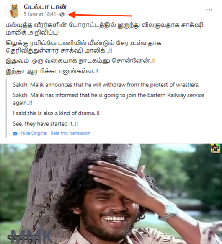Open translation settings gear icon
The height and width of the screenshot is (244, 222).
(15, 134)
